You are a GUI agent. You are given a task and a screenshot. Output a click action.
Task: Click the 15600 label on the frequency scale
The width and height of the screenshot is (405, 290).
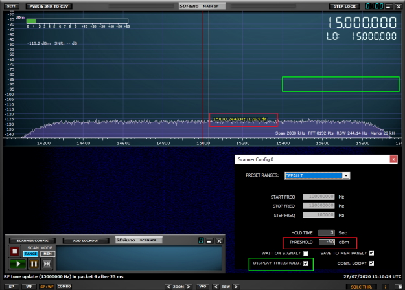pos(323,143)
